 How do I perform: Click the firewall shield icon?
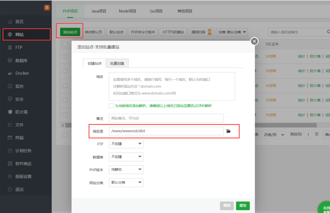coord(10,112)
